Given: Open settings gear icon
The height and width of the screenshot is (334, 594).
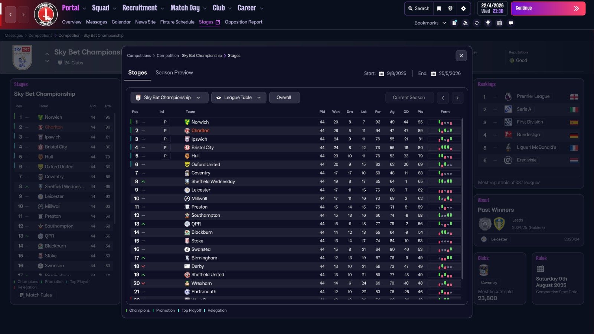Looking at the screenshot, I should coord(463,9).
